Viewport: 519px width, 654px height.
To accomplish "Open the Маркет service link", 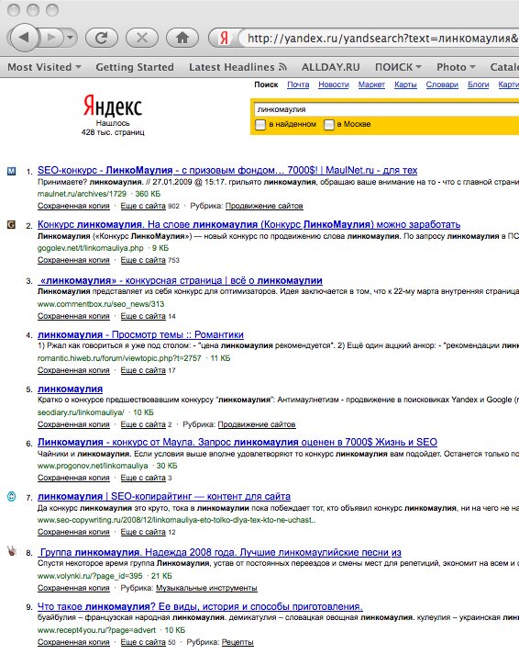I will tap(371, 85).
